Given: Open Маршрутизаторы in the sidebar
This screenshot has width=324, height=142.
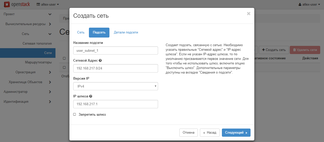Looking at the screenshot, I should click(x=38, y=62).
